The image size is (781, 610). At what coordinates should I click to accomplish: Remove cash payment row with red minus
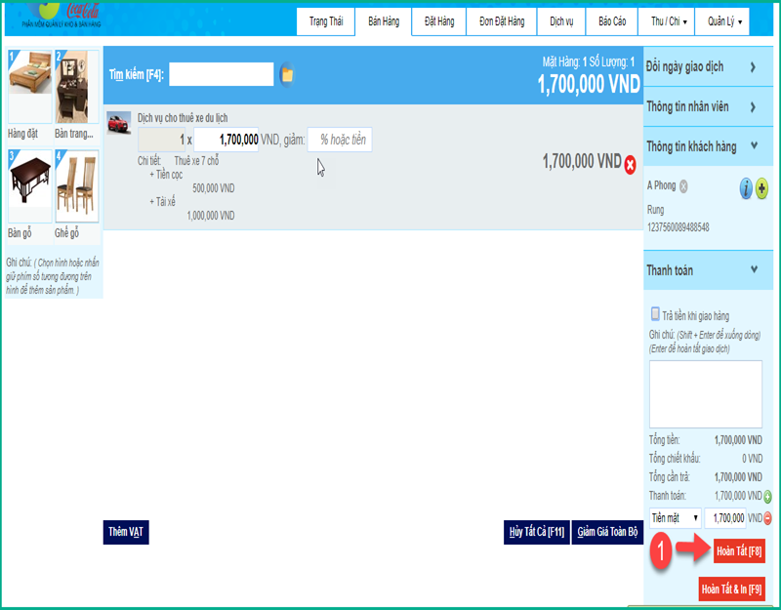767,518
